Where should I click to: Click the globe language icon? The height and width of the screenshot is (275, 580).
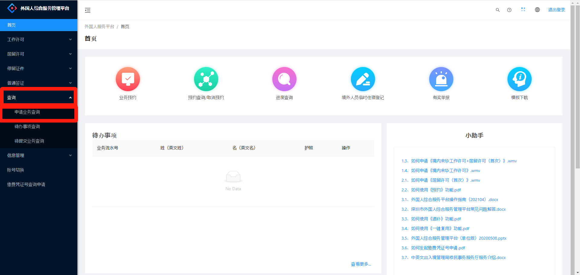(537, 10)
